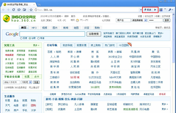Open the chart extension icon in toolbar
The width and height of the screenshot is (176, 113).
pos(161,10)
